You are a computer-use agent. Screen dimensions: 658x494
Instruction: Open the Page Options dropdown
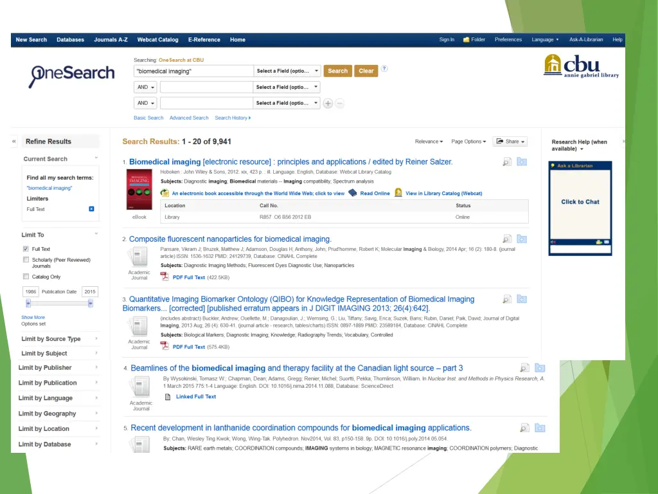tap(468, 142)
